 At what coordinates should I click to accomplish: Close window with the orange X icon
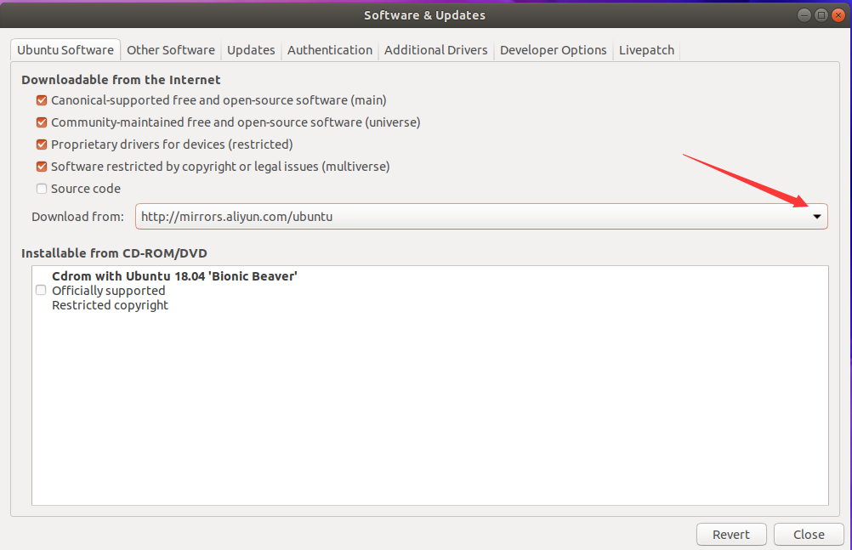pos(838,15)
